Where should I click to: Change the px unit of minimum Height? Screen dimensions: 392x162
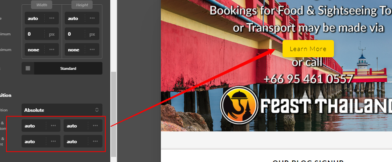92,34
